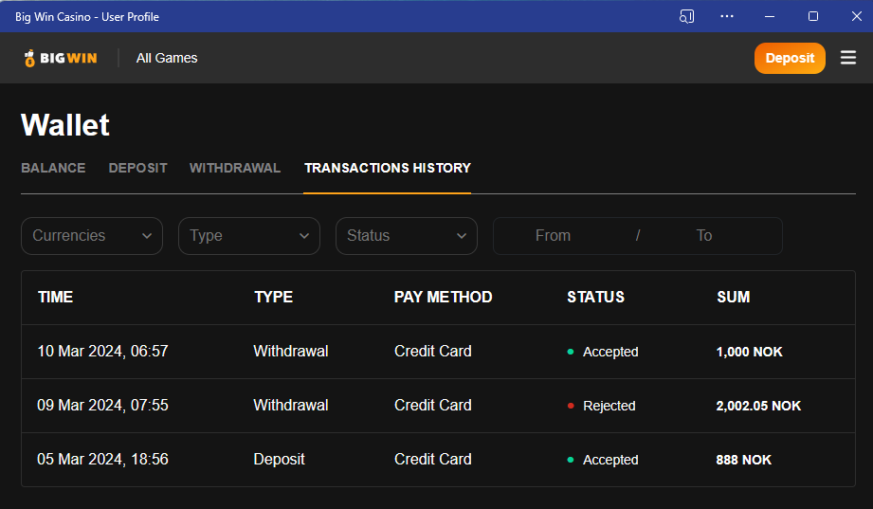873x509 pixels.
Task: Expand the Status filter dropdown
Action: (x=407, y=236)
